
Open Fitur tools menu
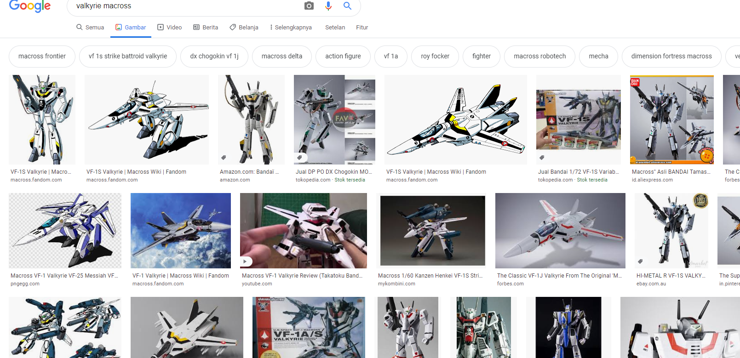(x=362, y=27)
